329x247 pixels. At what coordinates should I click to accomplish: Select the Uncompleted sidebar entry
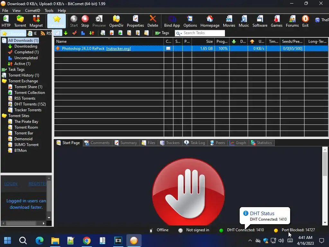pos(26,58)
